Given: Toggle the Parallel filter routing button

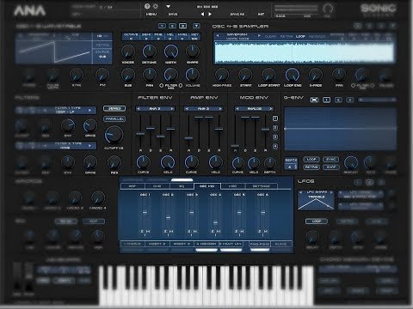Looking at the screenshot, I should (x=114, y=118).
